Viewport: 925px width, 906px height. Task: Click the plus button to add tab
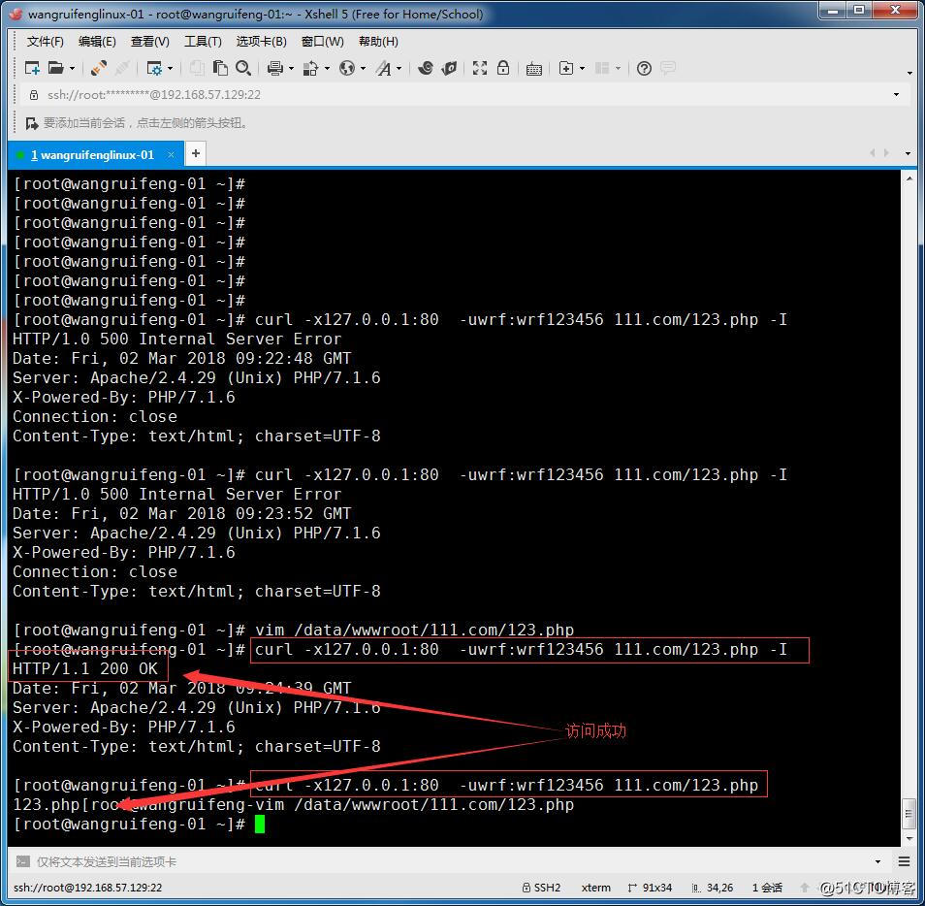pyautogui.click(x=195, y=154)
